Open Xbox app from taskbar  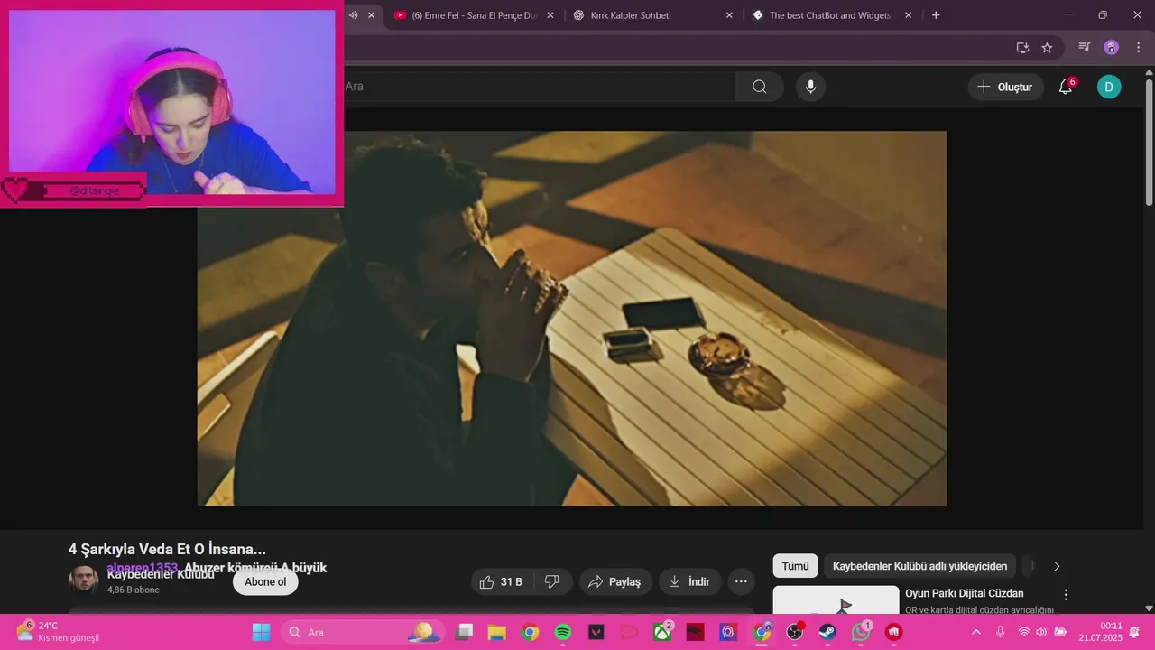[x=663, y=632]
